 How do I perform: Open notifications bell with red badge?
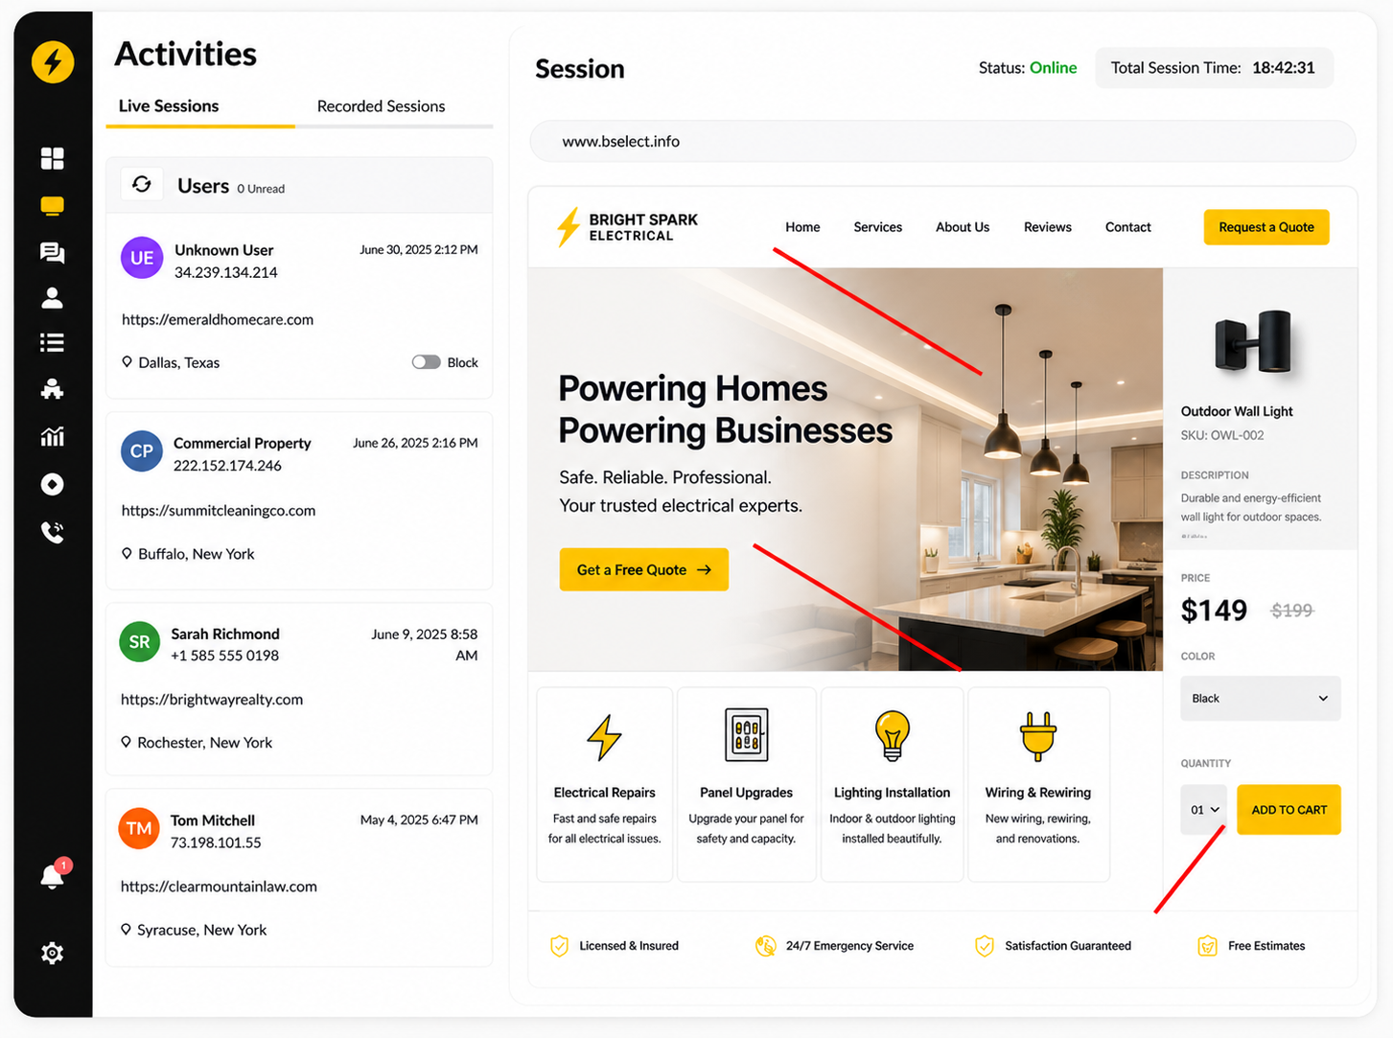click(54, 875)
